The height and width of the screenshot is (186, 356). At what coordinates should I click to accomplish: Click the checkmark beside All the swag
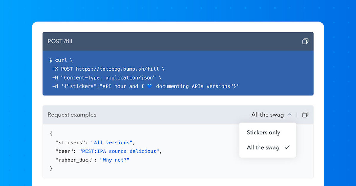click(287, 147)
